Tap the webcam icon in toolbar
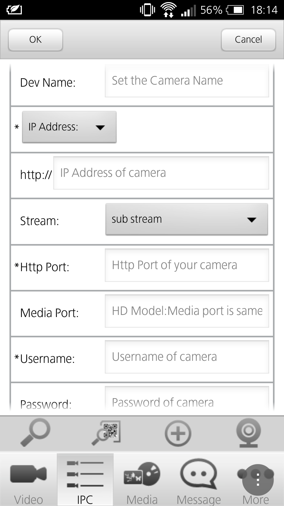Image resolution: width=284 pixels, height=506 pixels. [x=248, y=433]
